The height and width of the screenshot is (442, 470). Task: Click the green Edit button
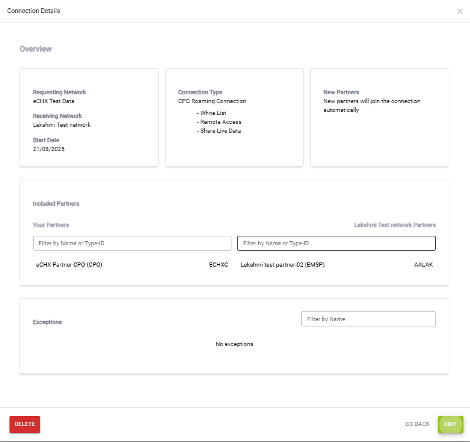[450, 424]
